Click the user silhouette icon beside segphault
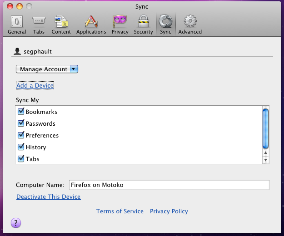The width and height of the screenshot is (284, 236). click(x=17, y=51)
